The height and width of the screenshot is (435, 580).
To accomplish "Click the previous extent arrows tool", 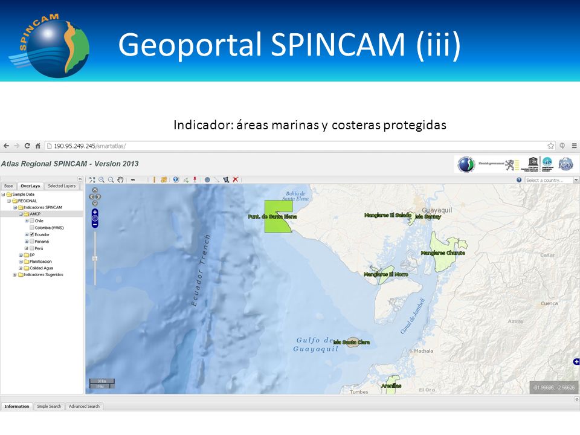I will click(133, 180).
